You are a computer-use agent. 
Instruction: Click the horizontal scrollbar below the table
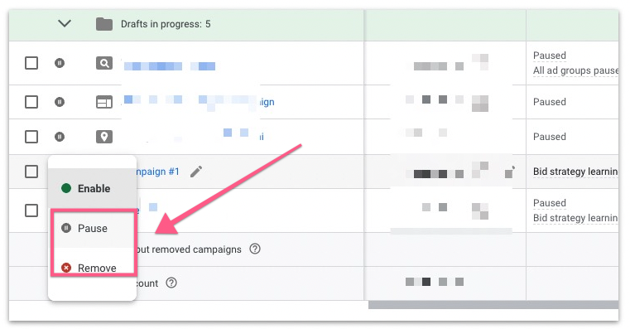[x=493, y=305]
